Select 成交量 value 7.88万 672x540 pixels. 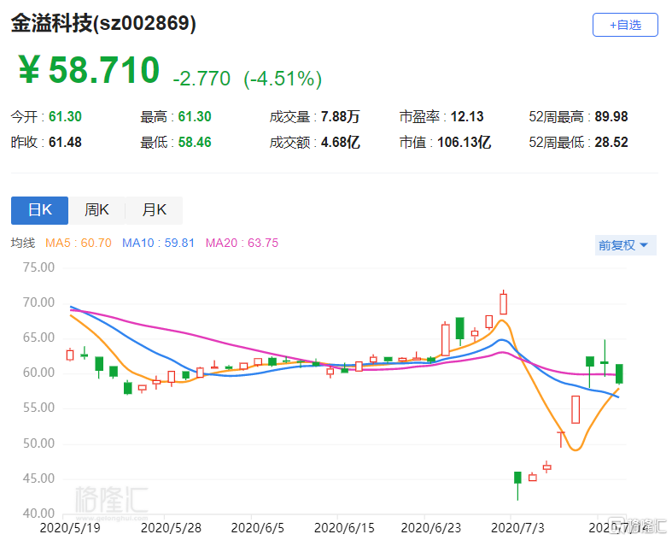click(x=341, y=117)
